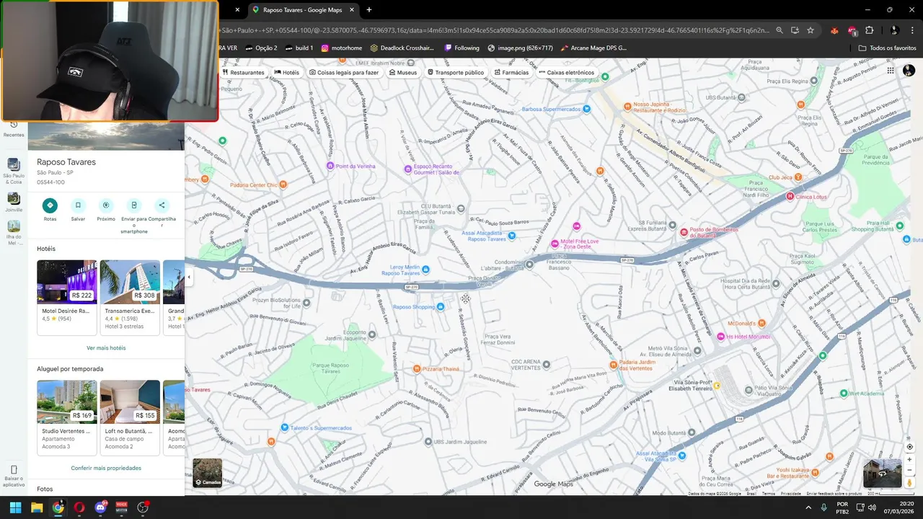Click the McDonald's map pin
The image size is (923, 519).
pos(761,323)
